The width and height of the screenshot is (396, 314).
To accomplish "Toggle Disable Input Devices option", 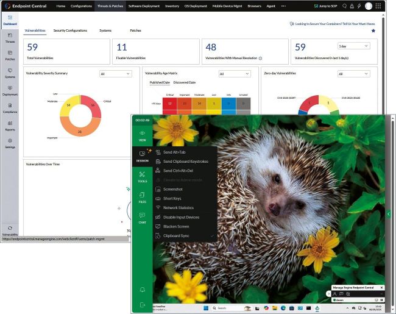I will tap(181, 217).
